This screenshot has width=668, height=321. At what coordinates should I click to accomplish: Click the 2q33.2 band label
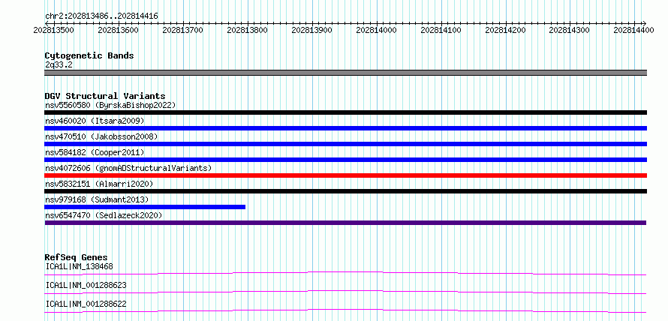[x=59, y=64]
